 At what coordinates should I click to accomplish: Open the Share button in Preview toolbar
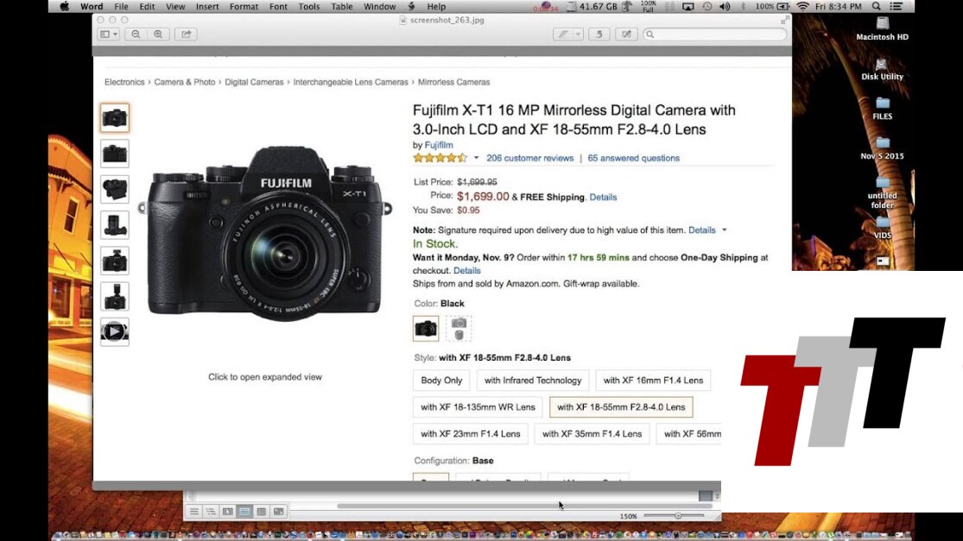[x=186, y=35]
